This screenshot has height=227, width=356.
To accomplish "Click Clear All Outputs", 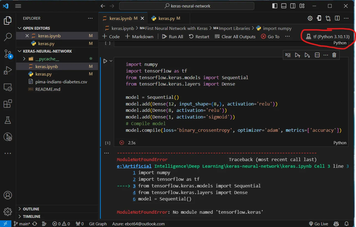I will (x=235, y=37).
